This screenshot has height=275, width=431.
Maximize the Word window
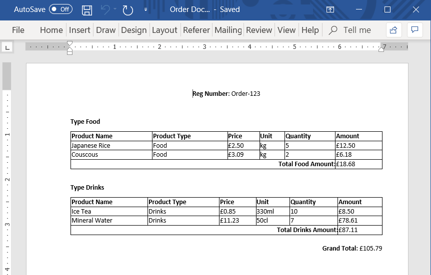pos(387,9)
